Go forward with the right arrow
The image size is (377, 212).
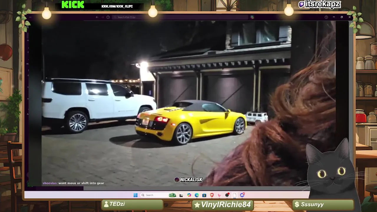click(x=102, y=17)
